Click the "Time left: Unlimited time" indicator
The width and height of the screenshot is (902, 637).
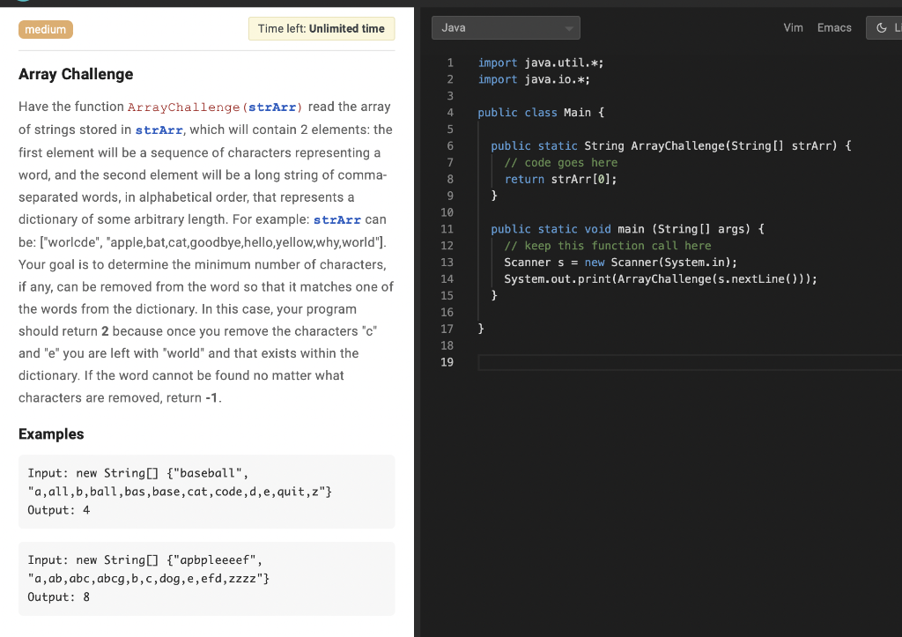pos(321,28)
